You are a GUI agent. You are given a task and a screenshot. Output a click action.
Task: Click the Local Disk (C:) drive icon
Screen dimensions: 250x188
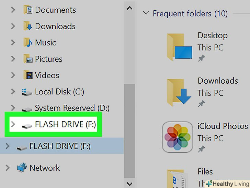27,92
